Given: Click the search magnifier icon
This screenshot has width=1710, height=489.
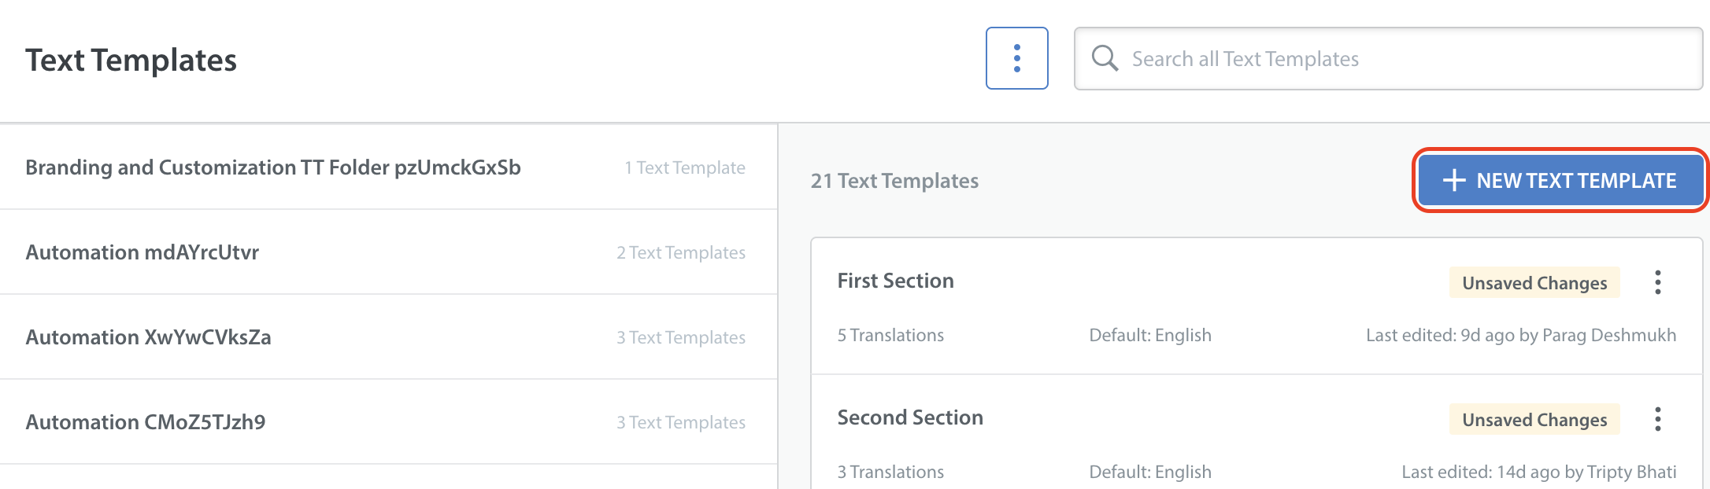Looking at the screenshot, I should point(1105,58).
